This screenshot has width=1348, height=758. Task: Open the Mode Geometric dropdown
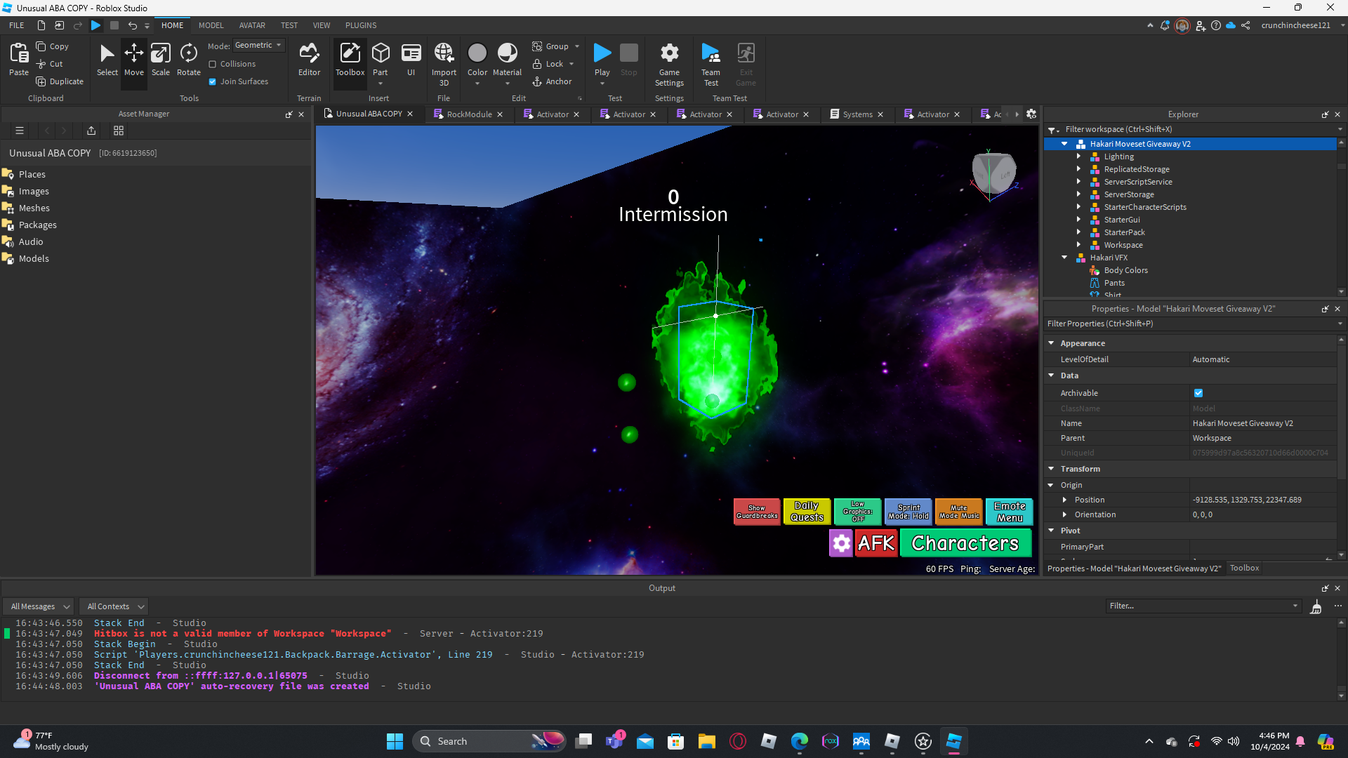[258, 46]
